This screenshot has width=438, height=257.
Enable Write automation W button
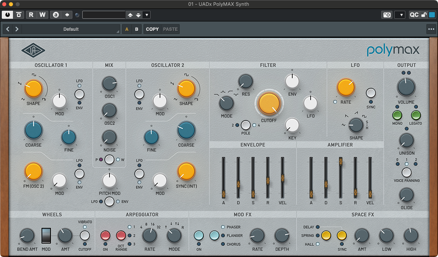coord(42,15)
